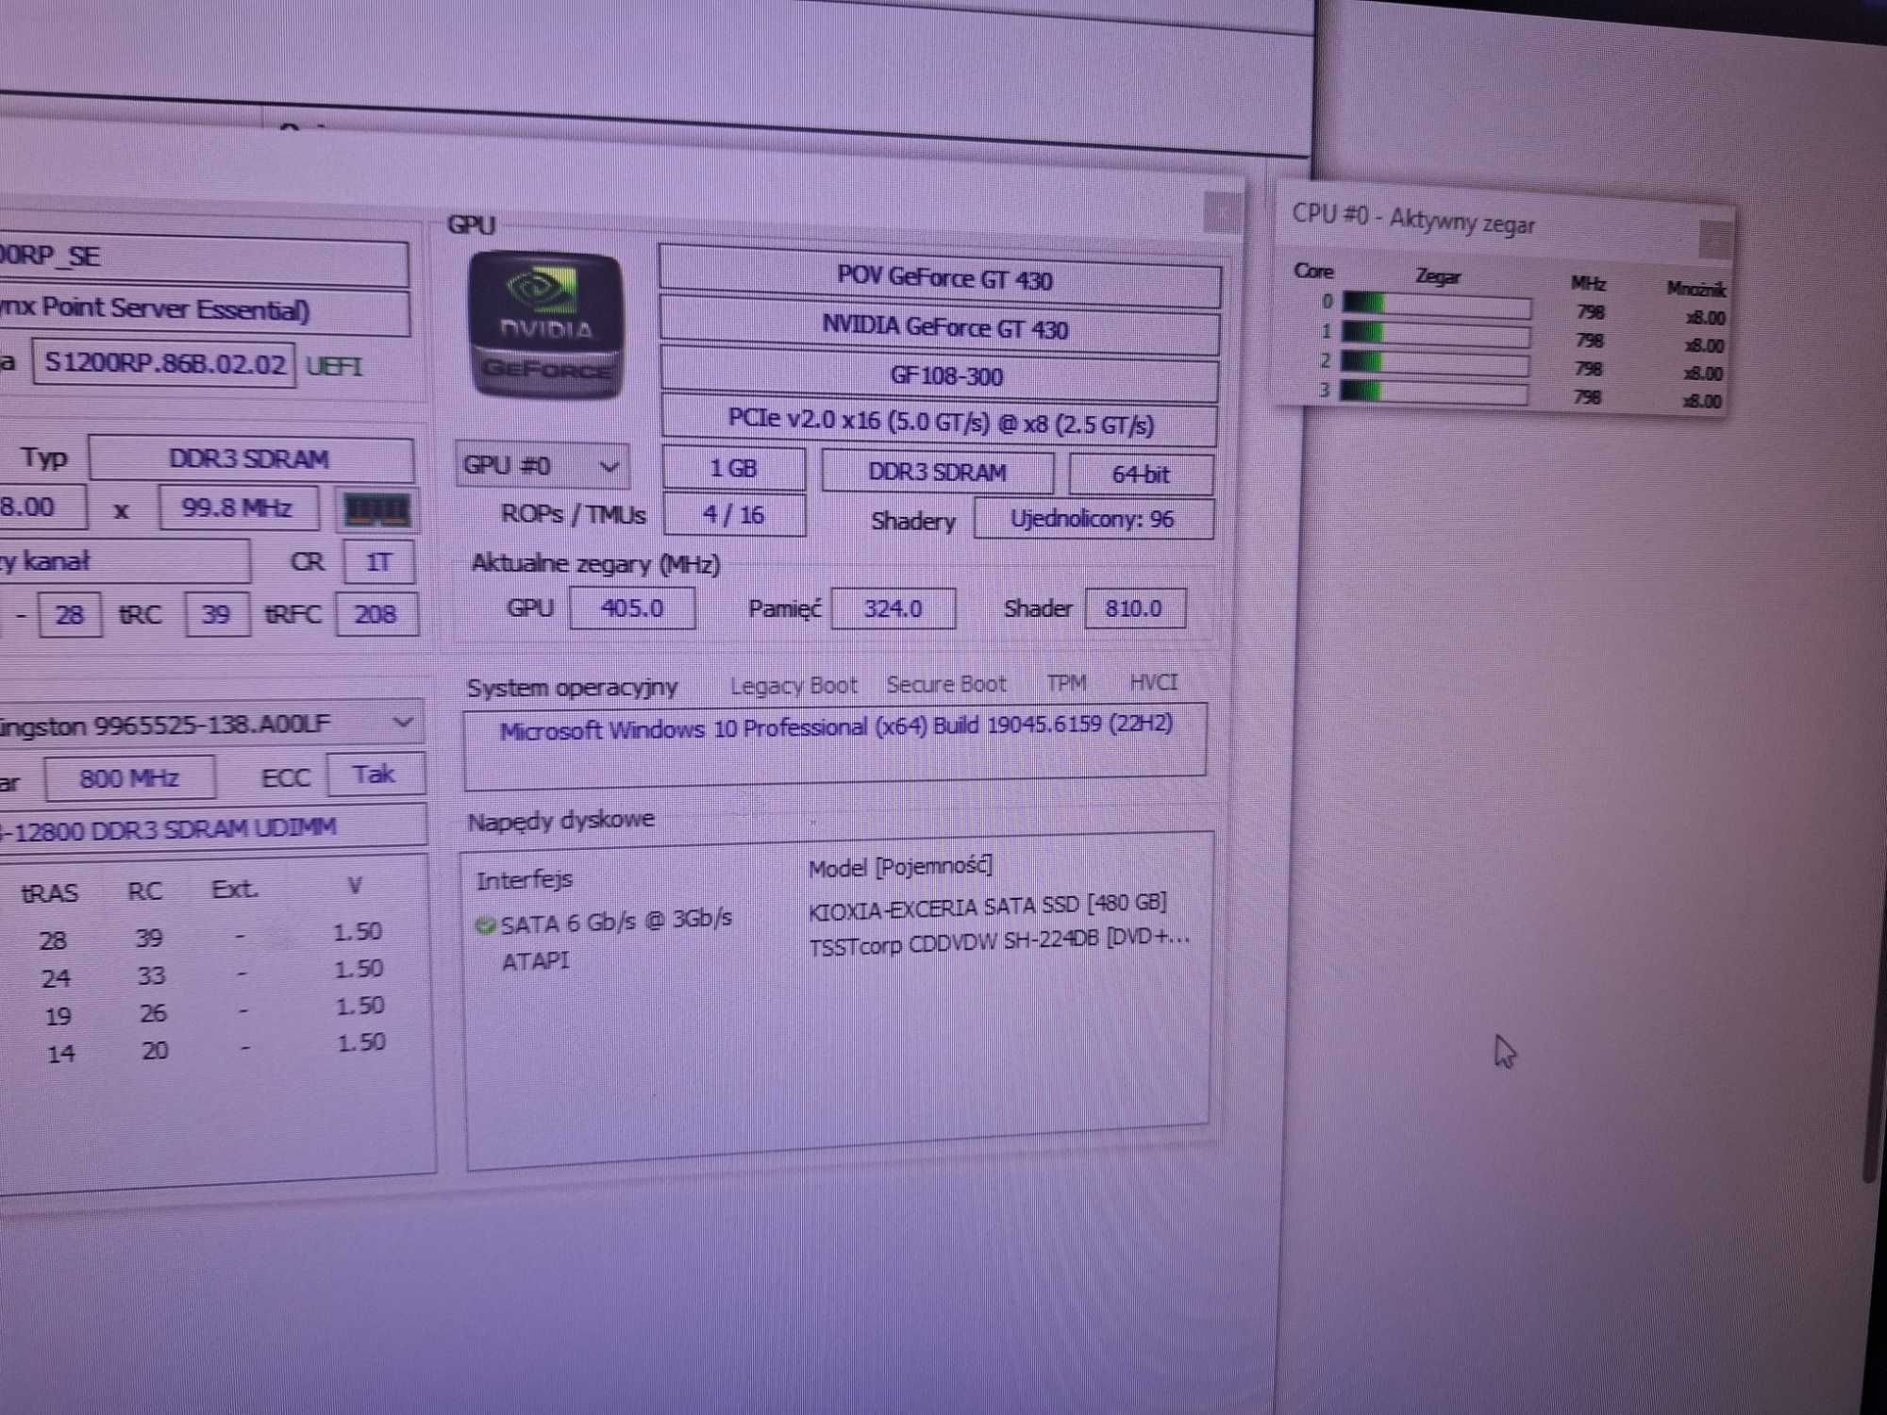Click the Core 2 clock bar
1887x1415 pixels.
point(1433,363)
